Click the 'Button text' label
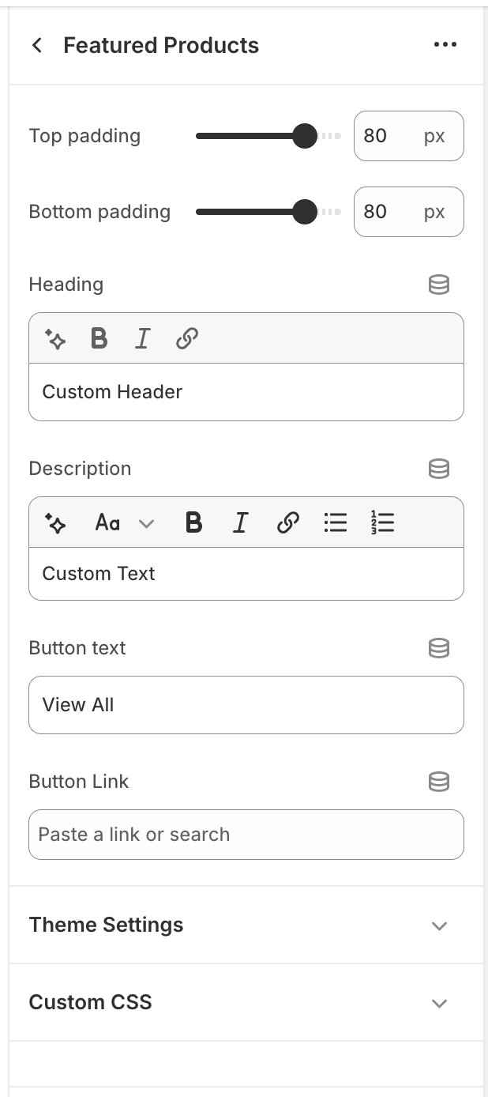488x1097 pixels. (x=77, y=648)
